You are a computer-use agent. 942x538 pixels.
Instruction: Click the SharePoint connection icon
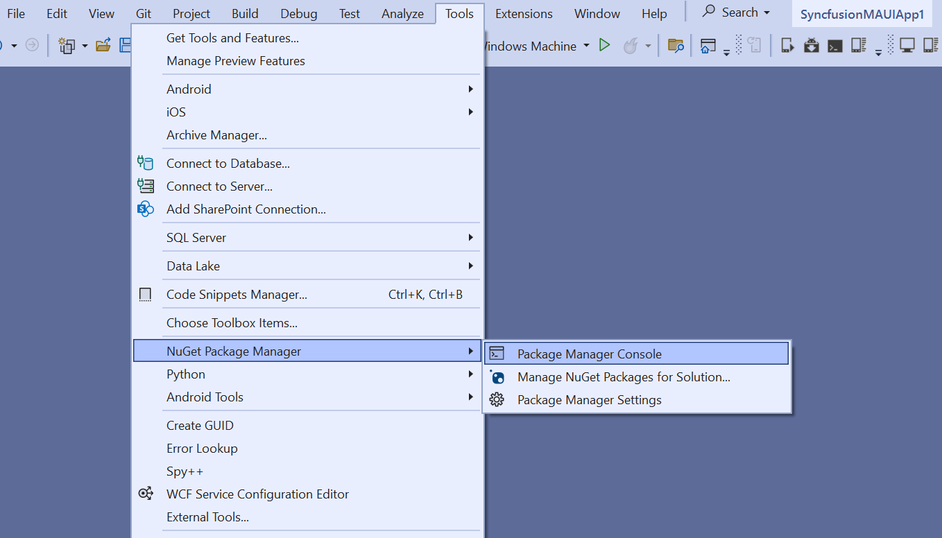click(145, 209)
